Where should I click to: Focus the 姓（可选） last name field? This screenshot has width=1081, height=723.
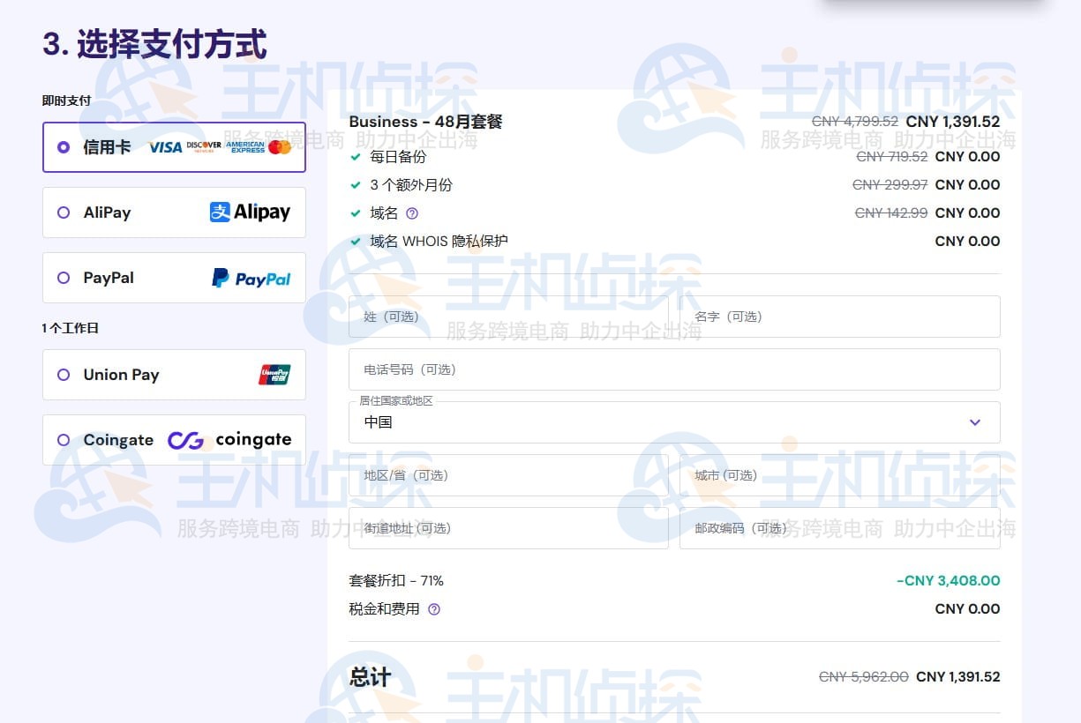[508, 317]
